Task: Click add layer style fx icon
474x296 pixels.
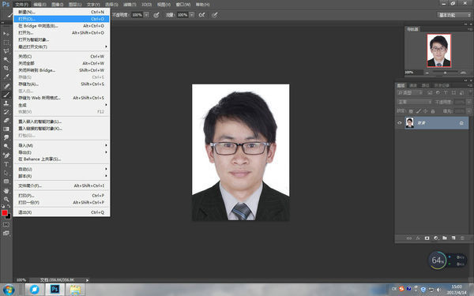Action: point(418,238)
